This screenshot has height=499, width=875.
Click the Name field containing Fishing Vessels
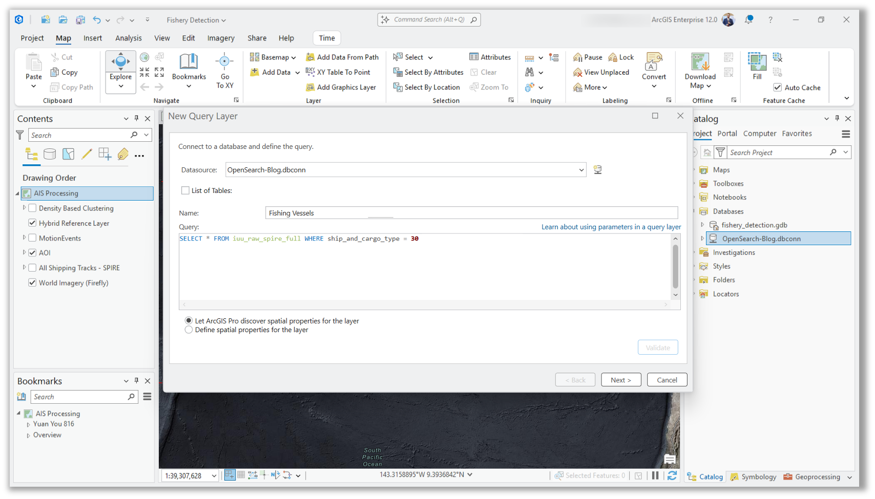pos(471,213)
